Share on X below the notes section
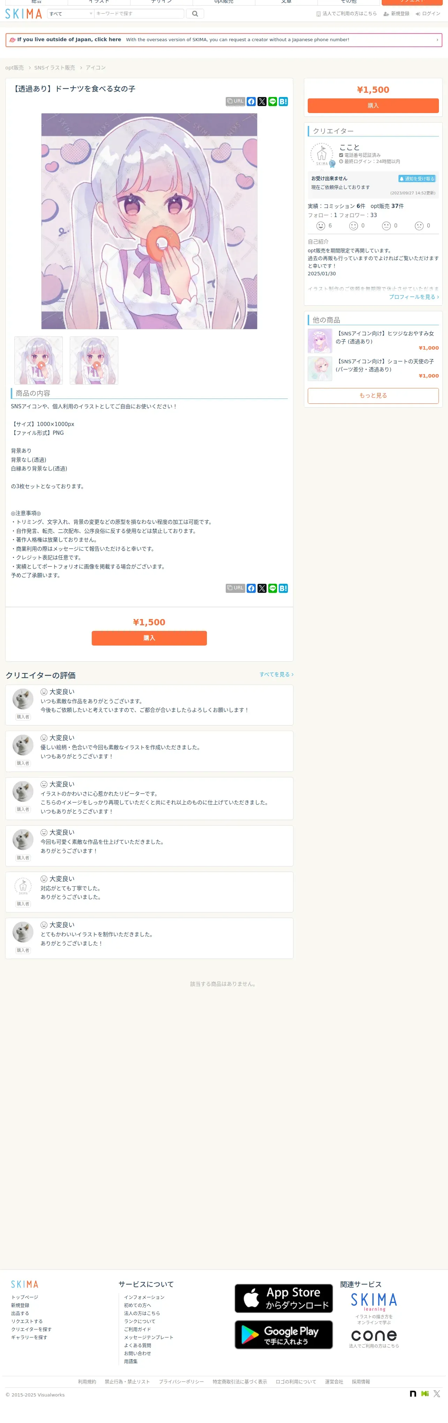Image resolution: width=448 pixels, height=1423 pixels. click(x=262, y=588)
